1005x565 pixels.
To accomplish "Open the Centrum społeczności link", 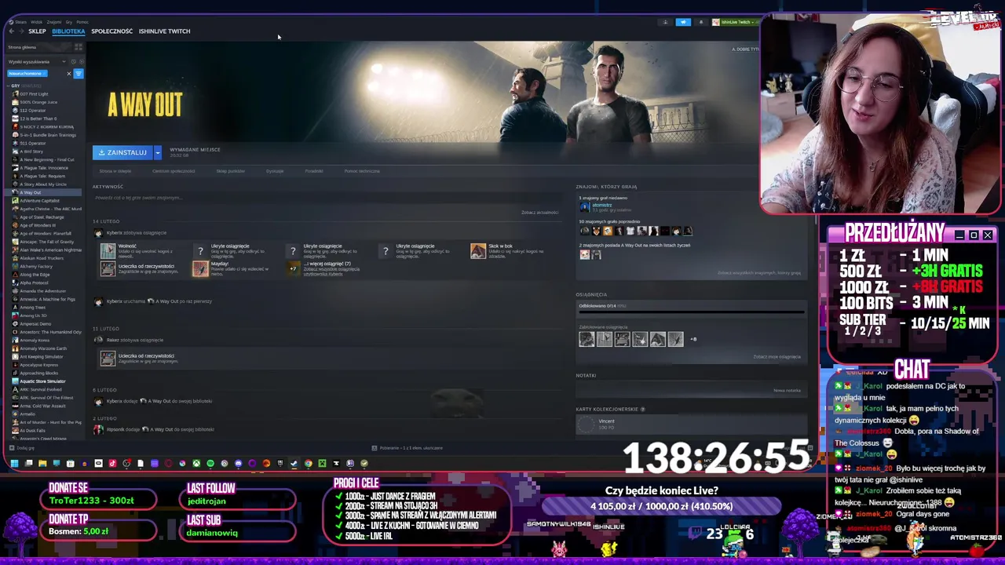I will coord(174,171).
